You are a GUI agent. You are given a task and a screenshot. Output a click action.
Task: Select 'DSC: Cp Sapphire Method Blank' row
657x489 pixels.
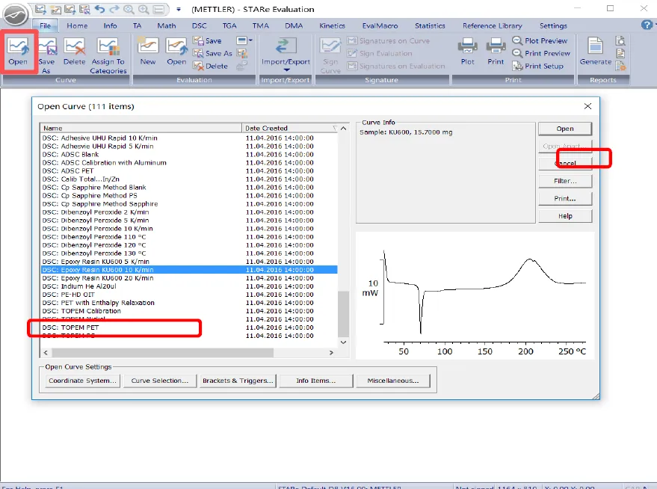tap(189, 188)
